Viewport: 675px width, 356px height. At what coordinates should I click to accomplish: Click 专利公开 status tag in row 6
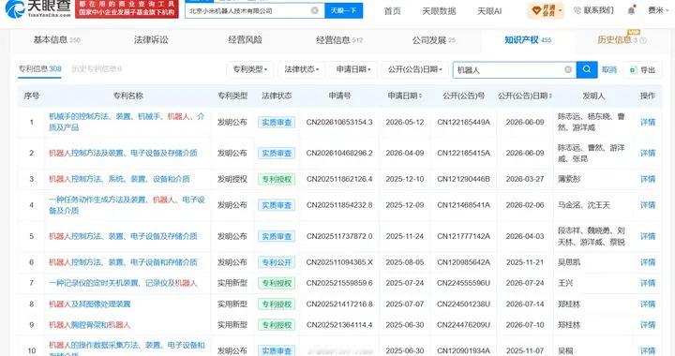[277, 262]
